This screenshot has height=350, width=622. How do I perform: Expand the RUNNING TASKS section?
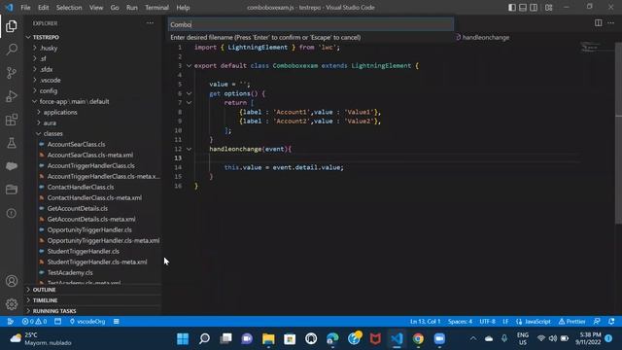(54, 311)
